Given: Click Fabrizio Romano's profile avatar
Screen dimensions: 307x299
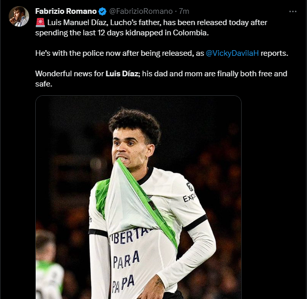Looking at the screenshot, I should click(x=19, y=16).
